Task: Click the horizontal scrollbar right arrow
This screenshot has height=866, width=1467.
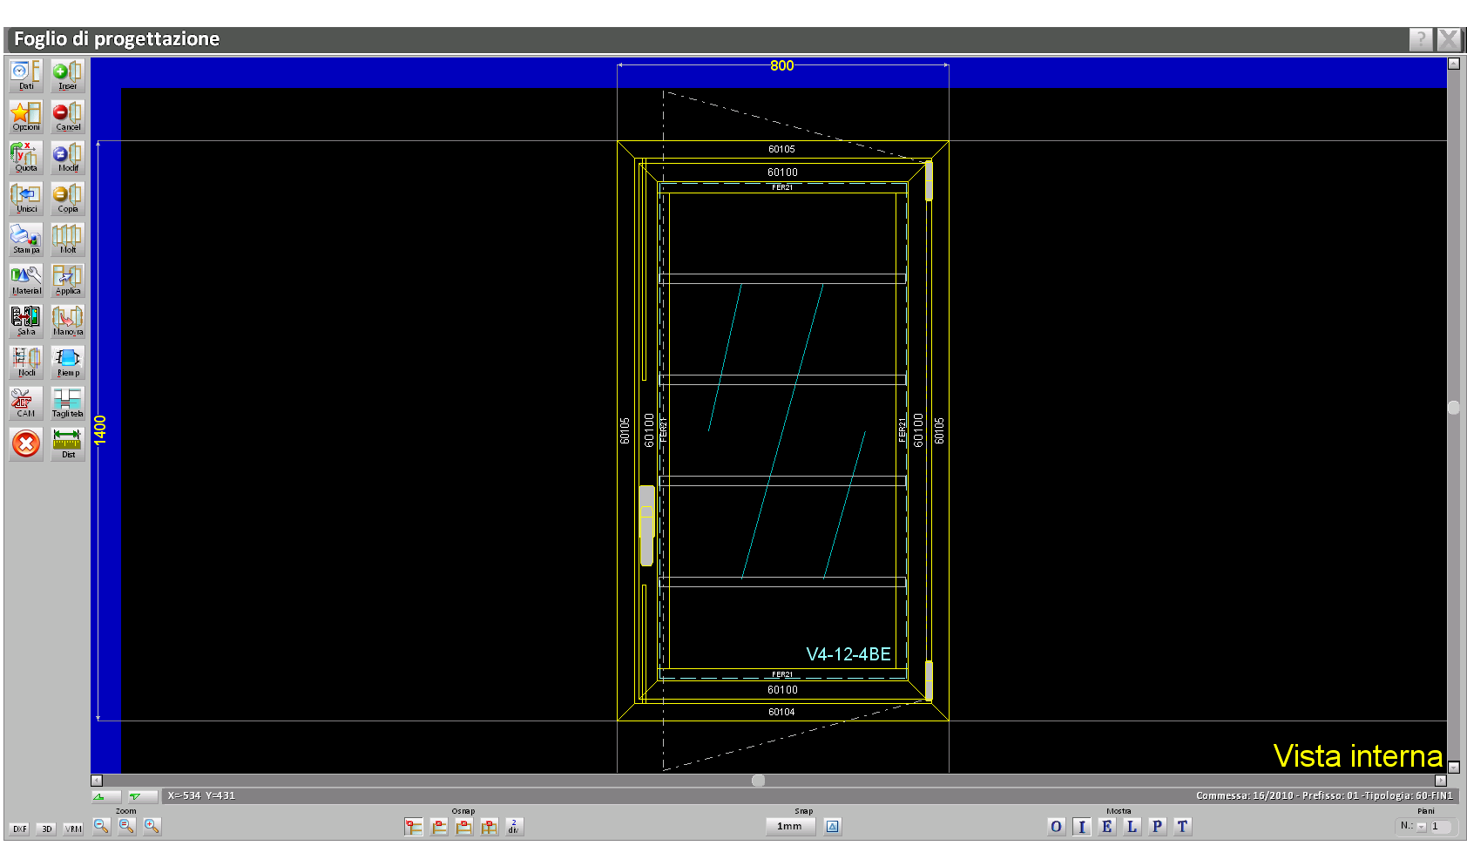Action: tap(1441, 781)
